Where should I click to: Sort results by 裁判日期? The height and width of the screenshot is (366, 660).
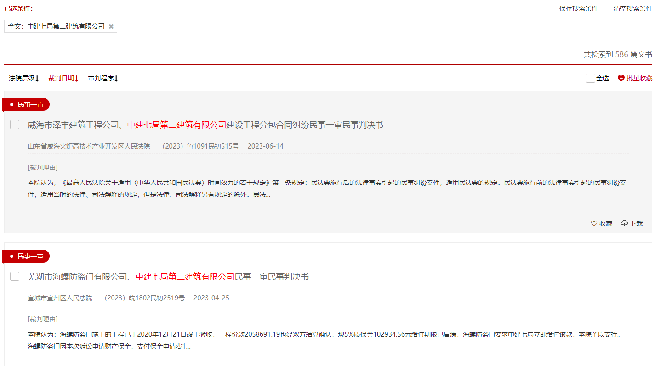[63, 79]
